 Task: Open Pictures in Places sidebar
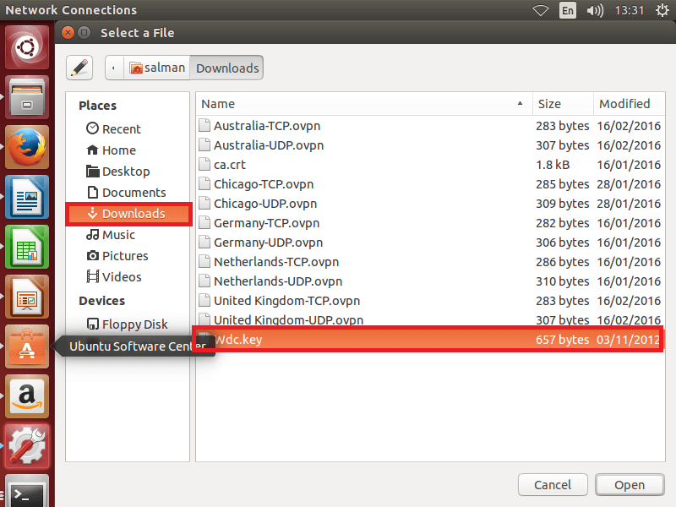[x=117, y=256]
